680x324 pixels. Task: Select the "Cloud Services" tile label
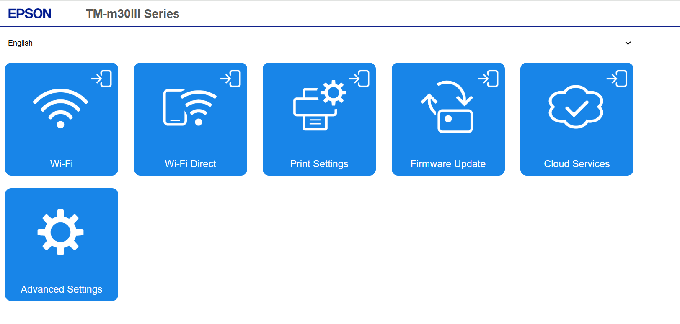(x=577, y=164)
